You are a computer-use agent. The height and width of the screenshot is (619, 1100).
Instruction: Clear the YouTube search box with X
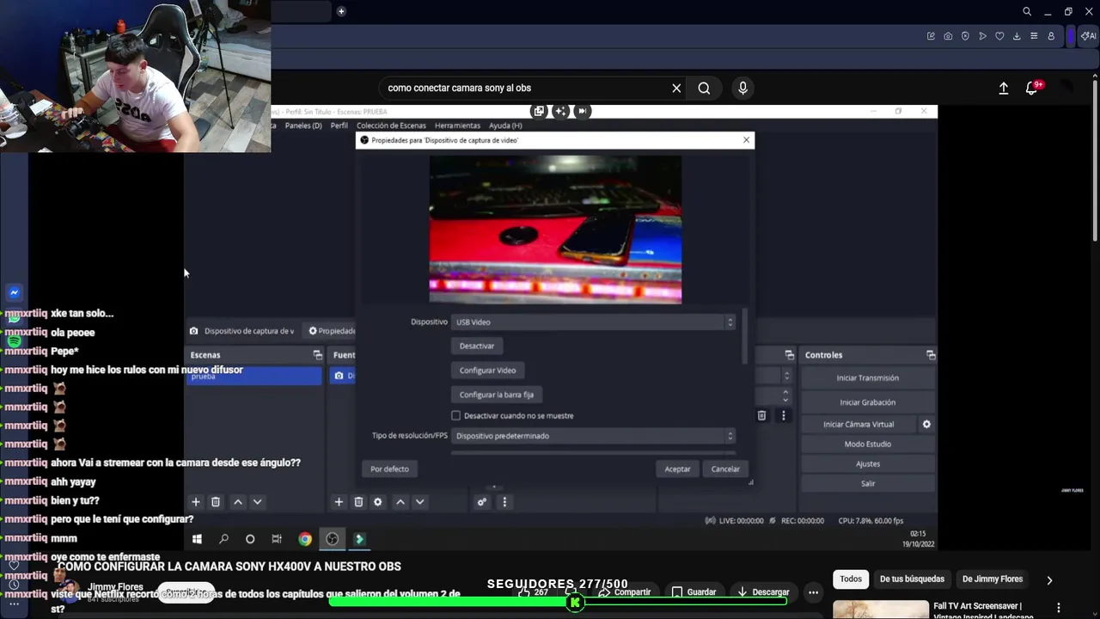point(676,88)
